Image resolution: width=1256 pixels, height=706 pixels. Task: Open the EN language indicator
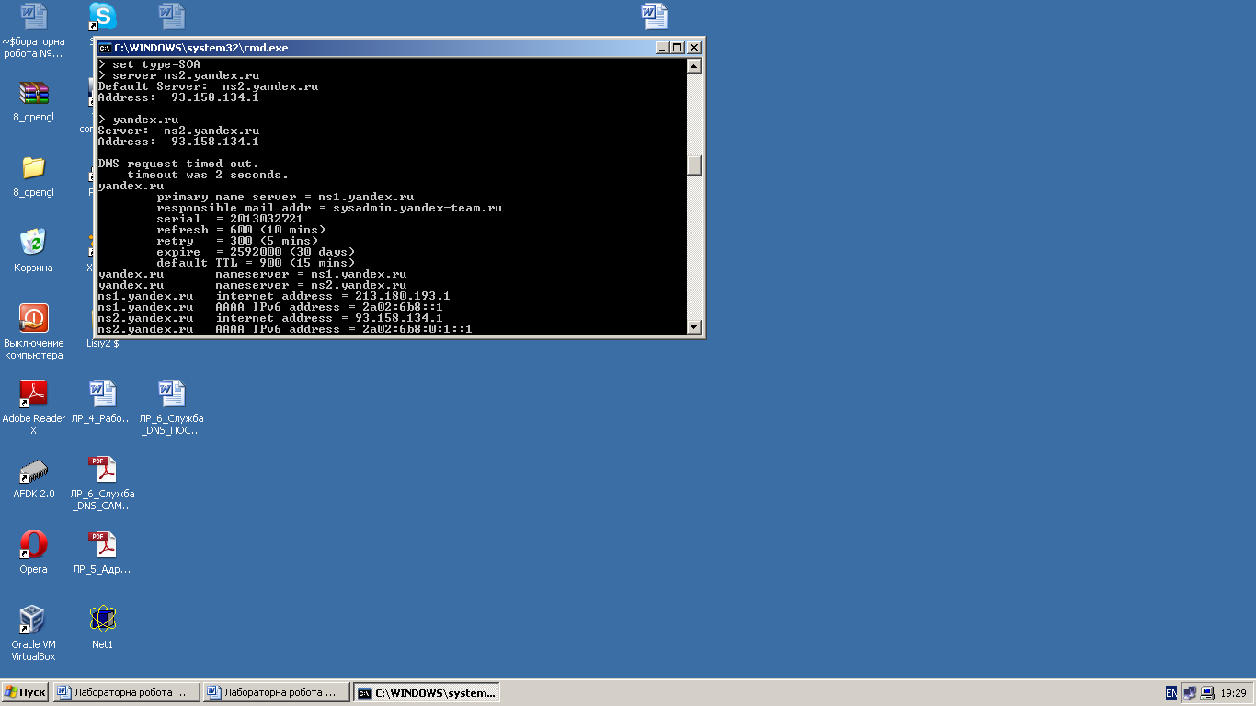click(x=1171, y=693)
